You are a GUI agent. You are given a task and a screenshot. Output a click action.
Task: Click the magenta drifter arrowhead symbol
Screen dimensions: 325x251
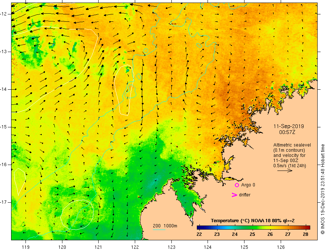[234, 195]
